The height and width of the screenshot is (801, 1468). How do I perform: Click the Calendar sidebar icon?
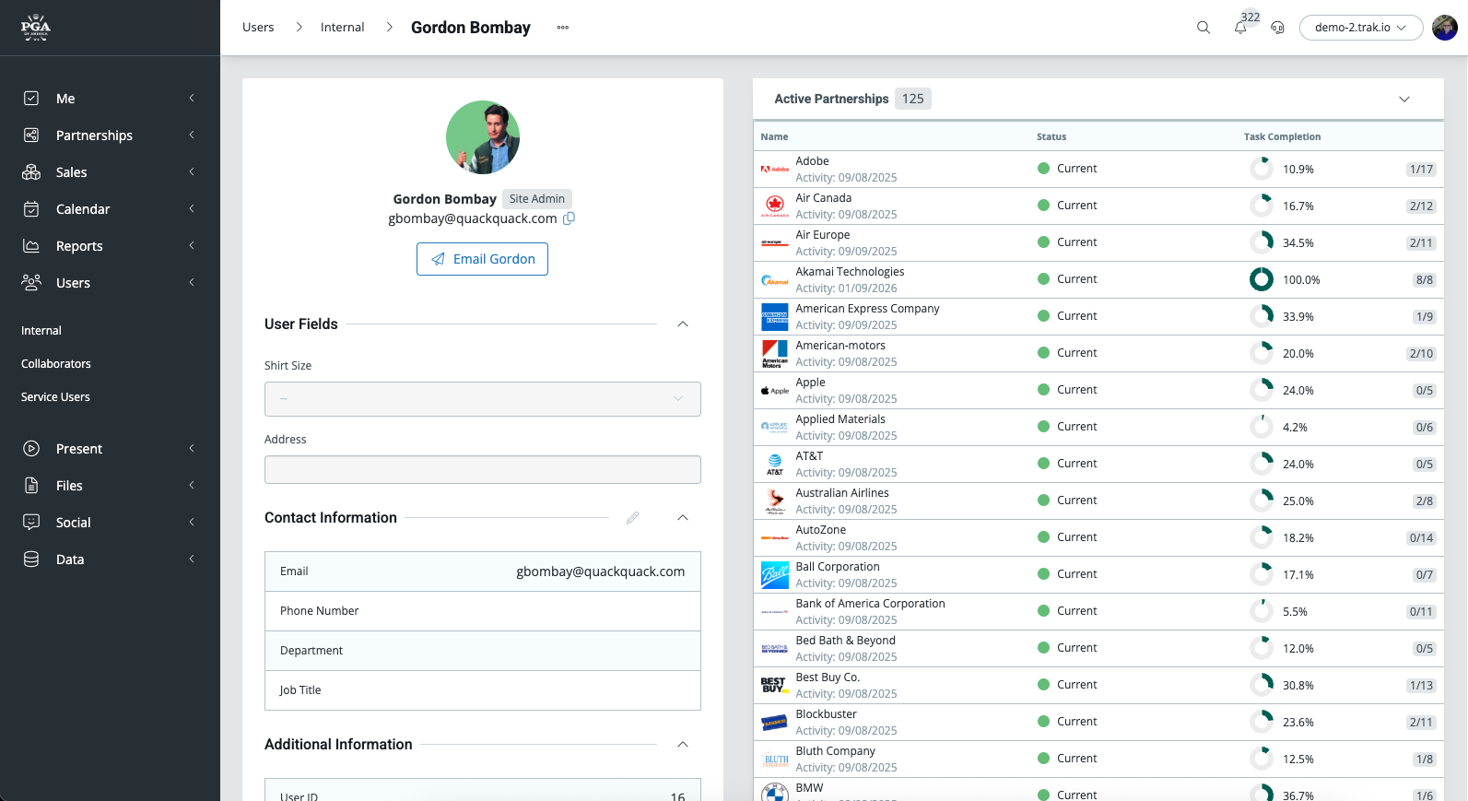tap(31, 209)
